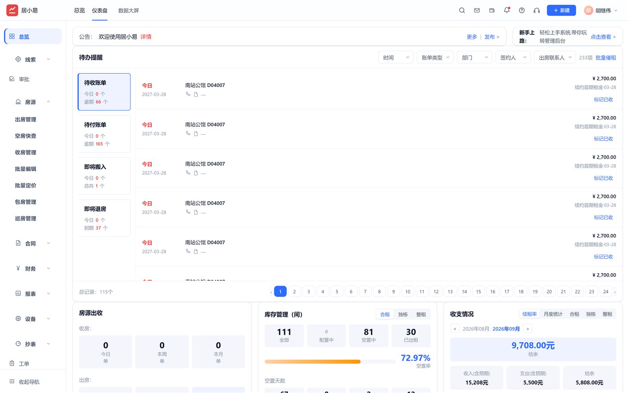Screen dimensions: 629x393
Task: Open the 账单类型 dropdown filter
Action: 435,57
